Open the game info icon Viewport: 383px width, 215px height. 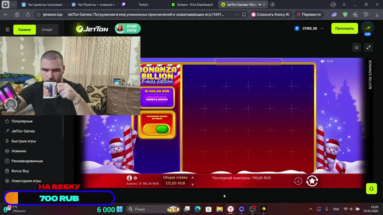129,178
